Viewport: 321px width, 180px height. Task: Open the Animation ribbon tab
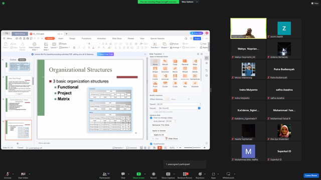[101, 38]
